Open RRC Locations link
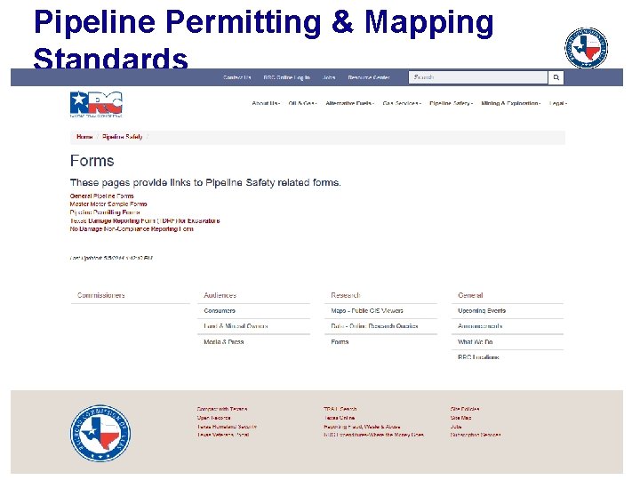The height and width of the screenshot is (480, 640). pos(478,357)
